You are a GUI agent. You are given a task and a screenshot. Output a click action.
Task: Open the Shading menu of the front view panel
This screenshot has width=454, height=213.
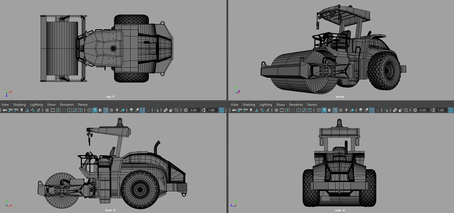click(x=19, y=105)
